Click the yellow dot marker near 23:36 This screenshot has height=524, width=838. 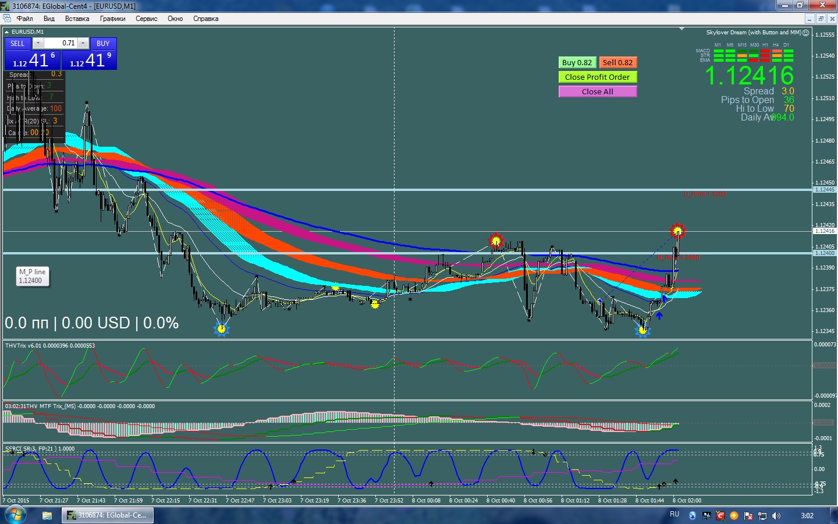click(335, 288)
